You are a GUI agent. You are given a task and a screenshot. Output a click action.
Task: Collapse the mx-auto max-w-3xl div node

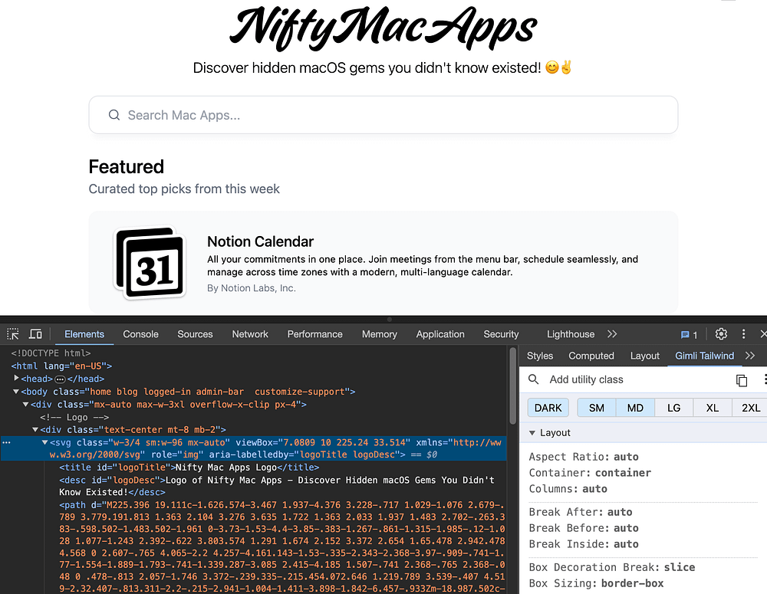tap(25, 405)
